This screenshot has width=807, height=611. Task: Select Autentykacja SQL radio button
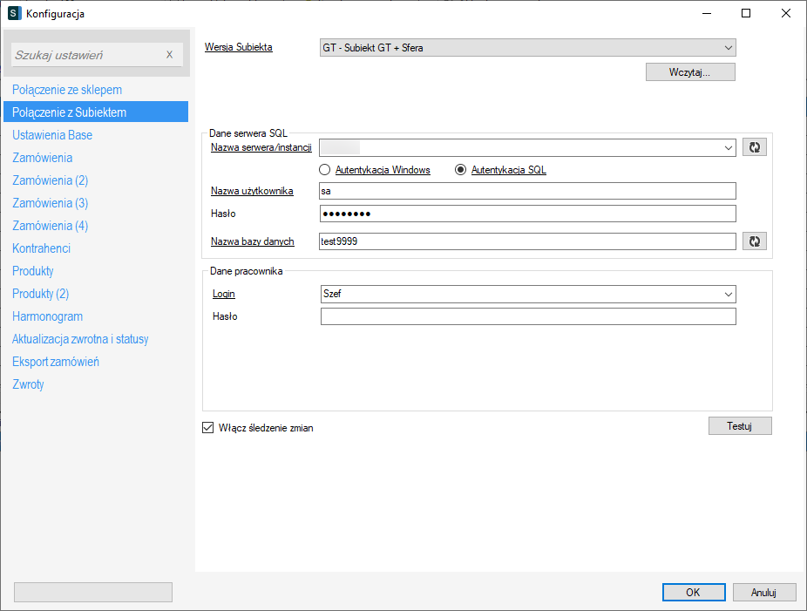click(x=461, y=170)
